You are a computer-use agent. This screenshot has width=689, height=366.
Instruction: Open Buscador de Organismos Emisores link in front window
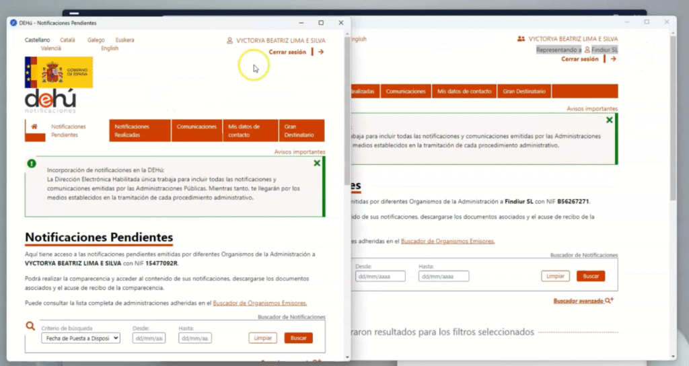260,303
